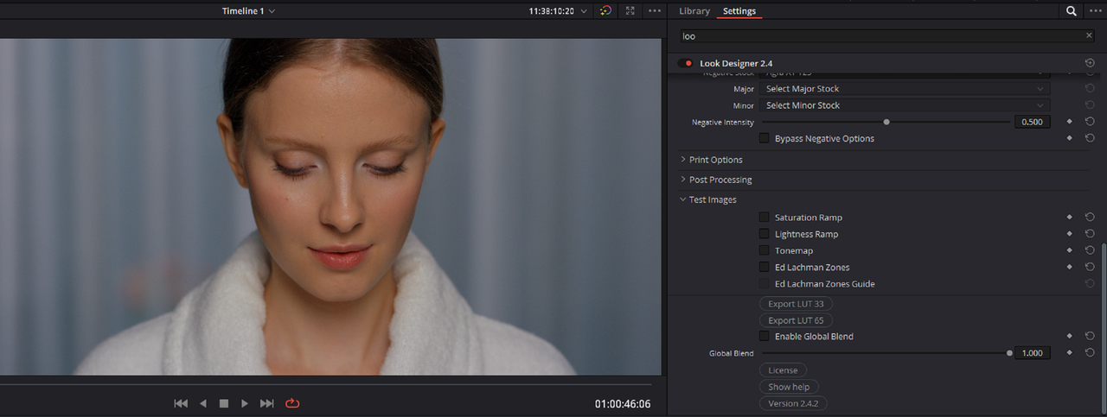Click Export LUT 33 button
This screenshot has height=417, width=1107.
pos(796,304)
